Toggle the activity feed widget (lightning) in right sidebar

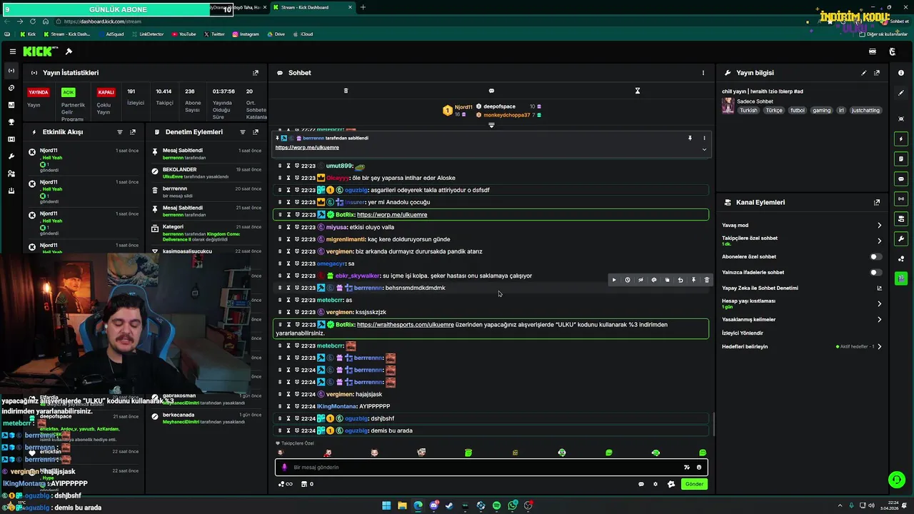click(901, 138)
